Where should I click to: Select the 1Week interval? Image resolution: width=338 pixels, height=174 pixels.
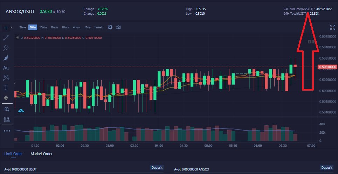click(x=98, y=27)
